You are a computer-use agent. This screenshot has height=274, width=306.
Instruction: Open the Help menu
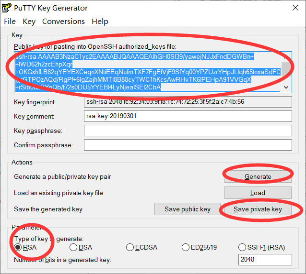100,22
